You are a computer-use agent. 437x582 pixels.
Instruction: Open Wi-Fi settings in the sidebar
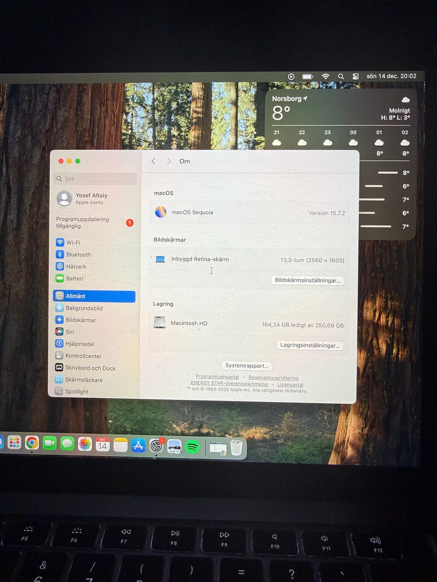click(x=73, y=242)
